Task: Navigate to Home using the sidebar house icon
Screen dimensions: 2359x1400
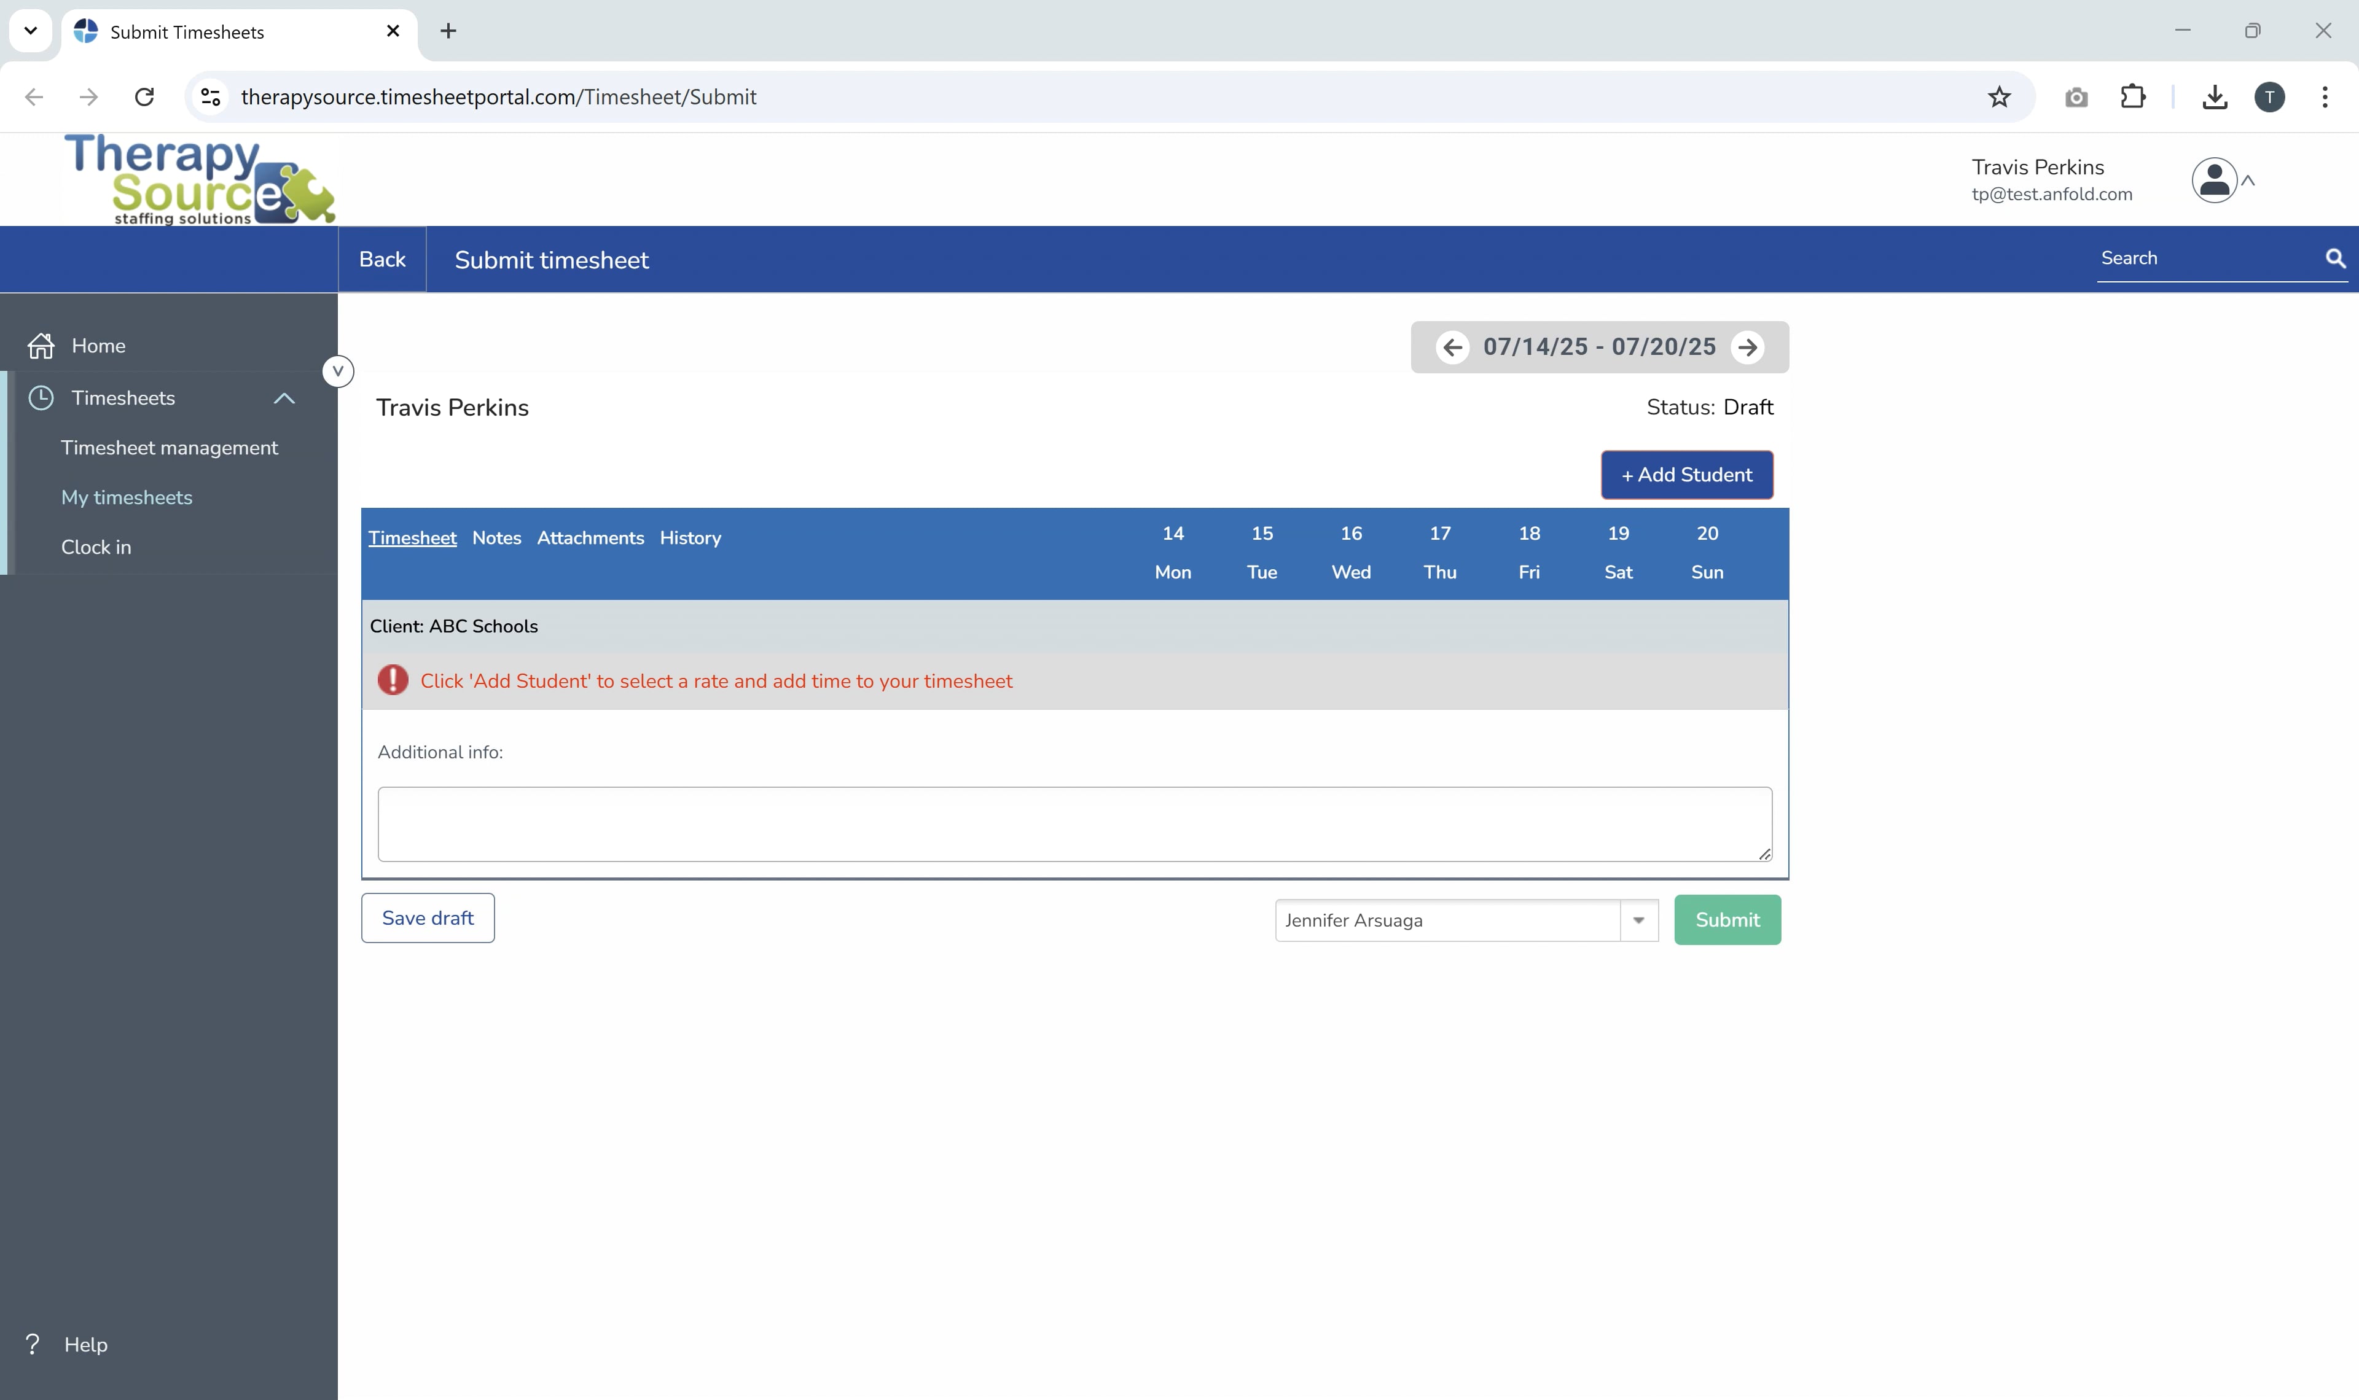Action: point(42,345)
